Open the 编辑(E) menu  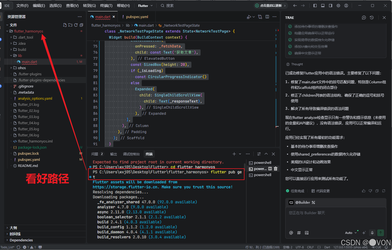tap(39, 6)
